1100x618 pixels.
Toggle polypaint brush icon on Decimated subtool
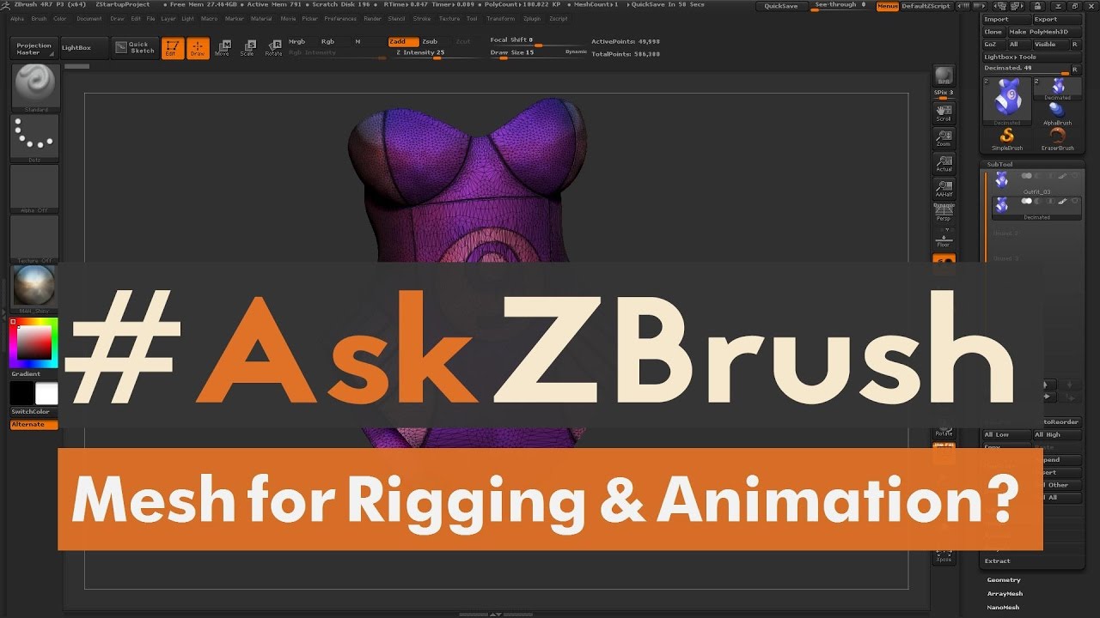[x=1063, y=201]
